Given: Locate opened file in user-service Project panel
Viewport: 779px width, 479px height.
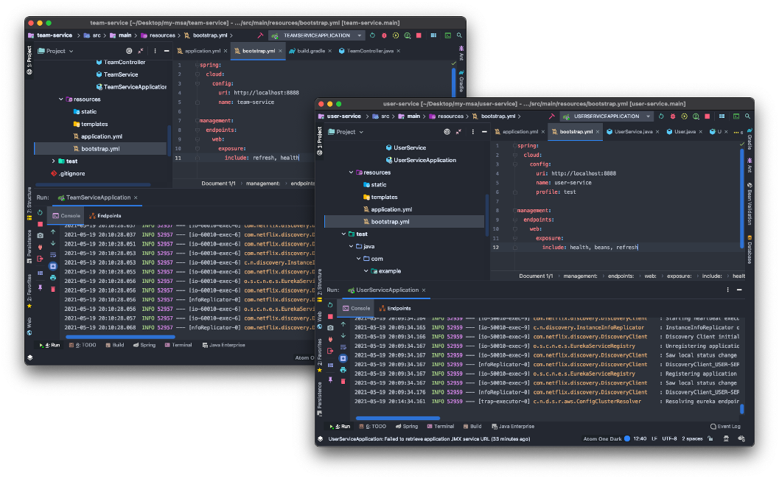Looking at the screenshot, I should click(x=447, y=132).
